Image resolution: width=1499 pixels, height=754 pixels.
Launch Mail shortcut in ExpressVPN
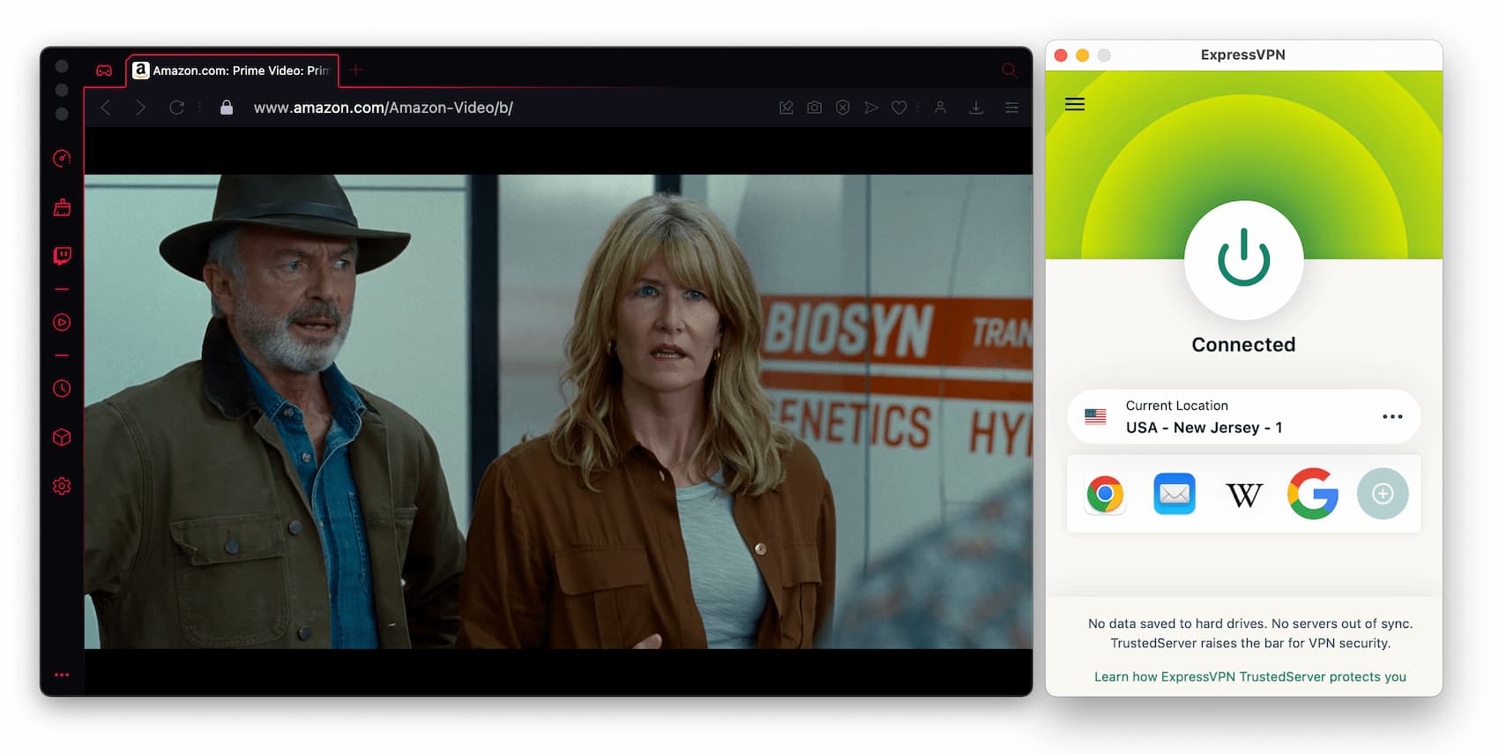(x=1175, y=494)
